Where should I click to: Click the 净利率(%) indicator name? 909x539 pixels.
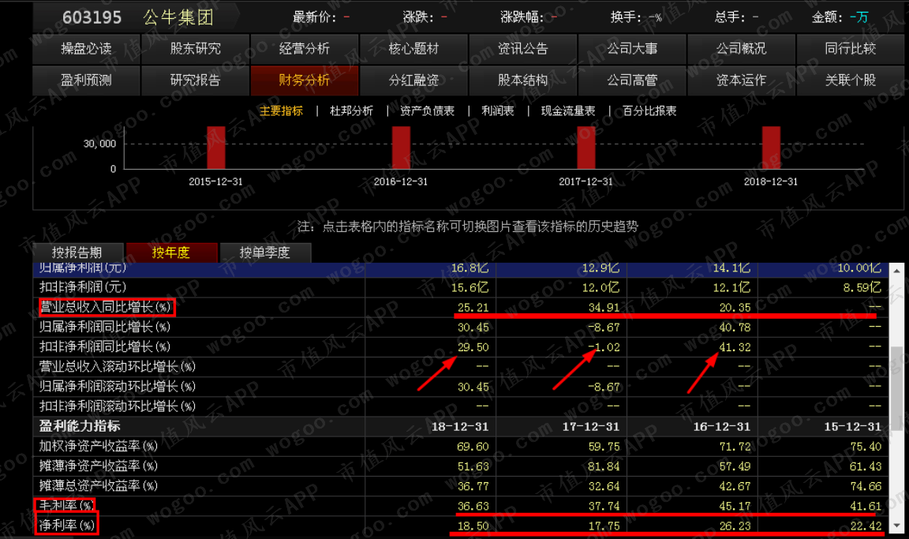point(66,526)
